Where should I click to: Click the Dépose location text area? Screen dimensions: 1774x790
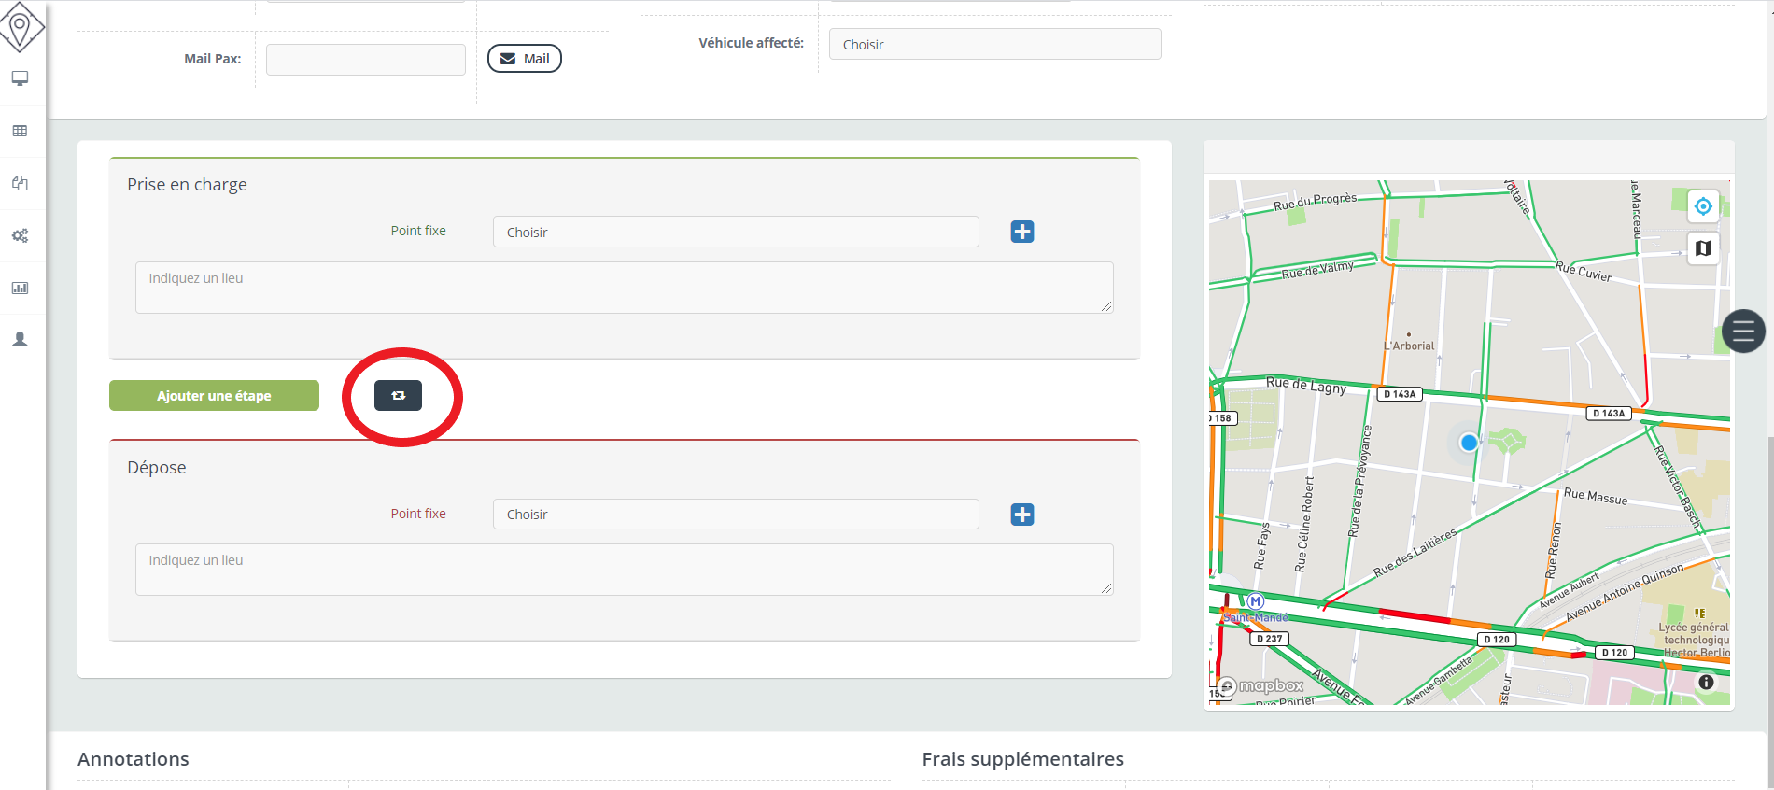coord(624,570)
